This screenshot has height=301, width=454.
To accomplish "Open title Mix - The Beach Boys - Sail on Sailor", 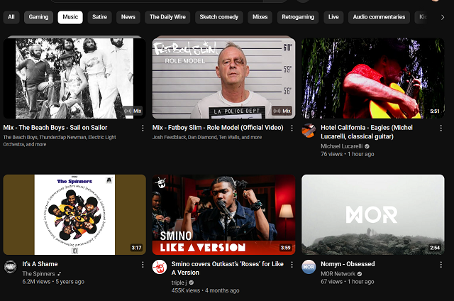I will click(55, 128).
